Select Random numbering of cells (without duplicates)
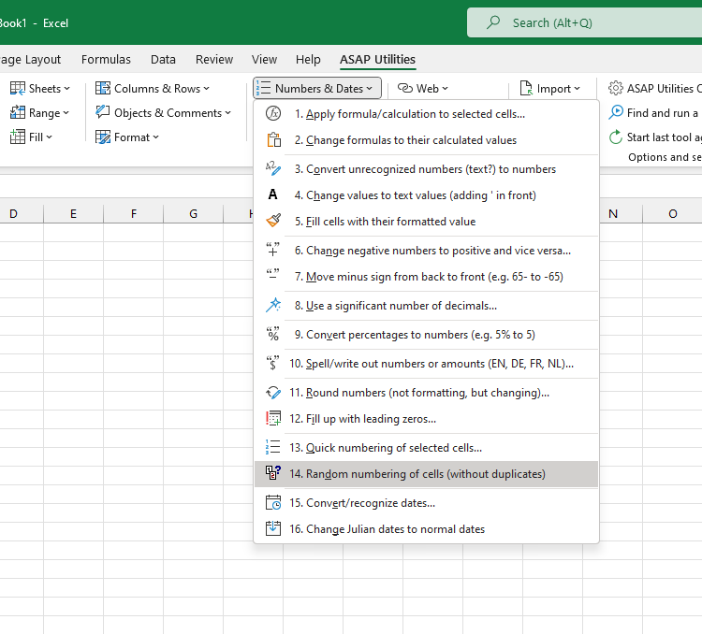 click(426, 474)
